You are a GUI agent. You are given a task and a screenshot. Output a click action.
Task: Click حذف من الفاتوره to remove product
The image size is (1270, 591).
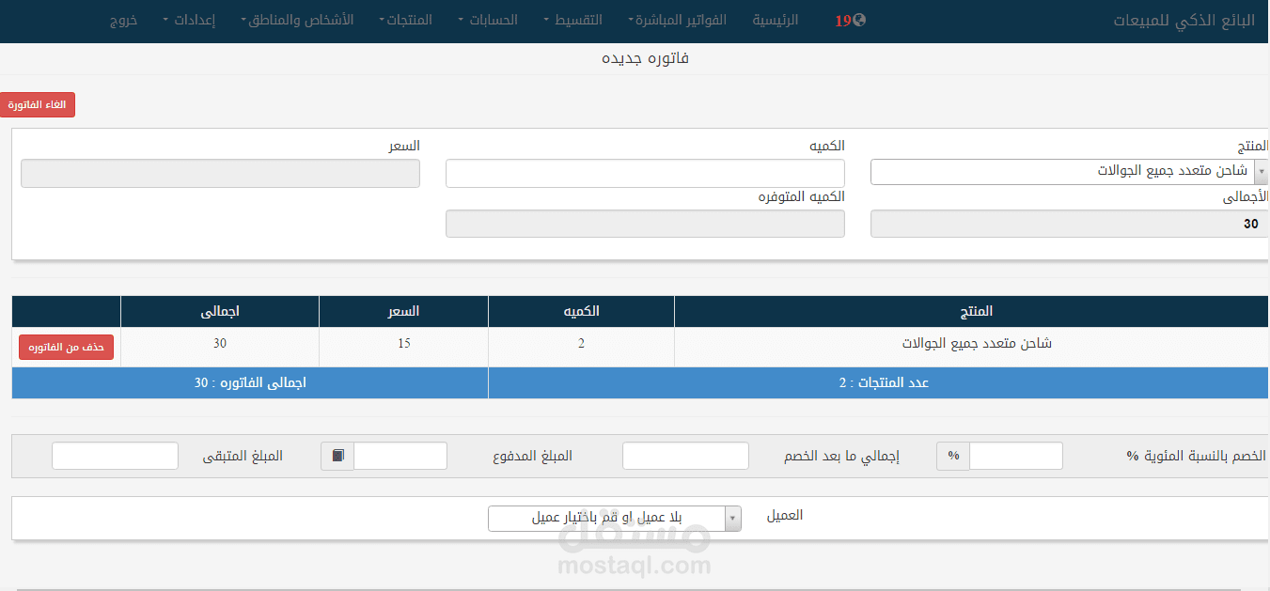66,347
